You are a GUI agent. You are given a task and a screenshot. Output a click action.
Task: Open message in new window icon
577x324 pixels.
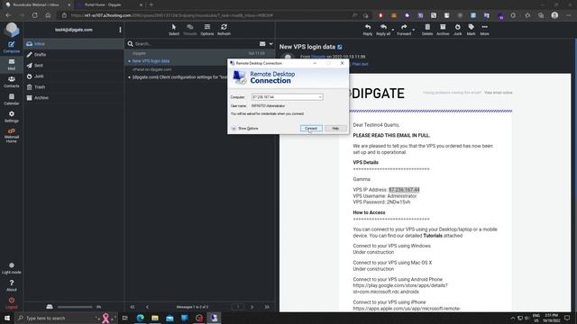[x=340, y=47]
